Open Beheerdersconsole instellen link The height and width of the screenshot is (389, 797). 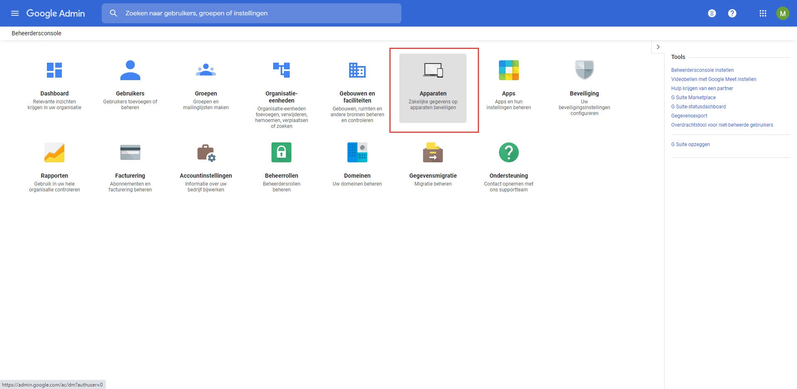coord(702,70)
